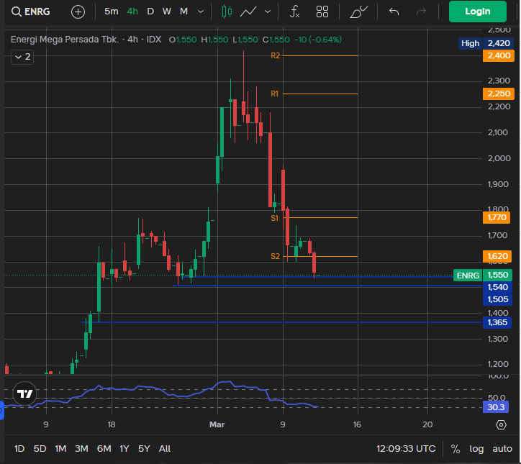Image resolution: width=521 pixels, height=464 pixels.
Task: Expand the time interval dropdown arrow
Action: pyautogui.click(x=200, y=12)
